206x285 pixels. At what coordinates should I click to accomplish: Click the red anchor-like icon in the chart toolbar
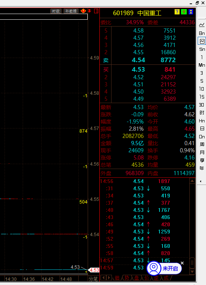(x=90, y=11)
